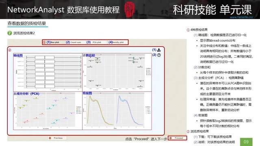This screenshot has width=260, height=146.
Task: Click the density plot legend
Action: 148,110
